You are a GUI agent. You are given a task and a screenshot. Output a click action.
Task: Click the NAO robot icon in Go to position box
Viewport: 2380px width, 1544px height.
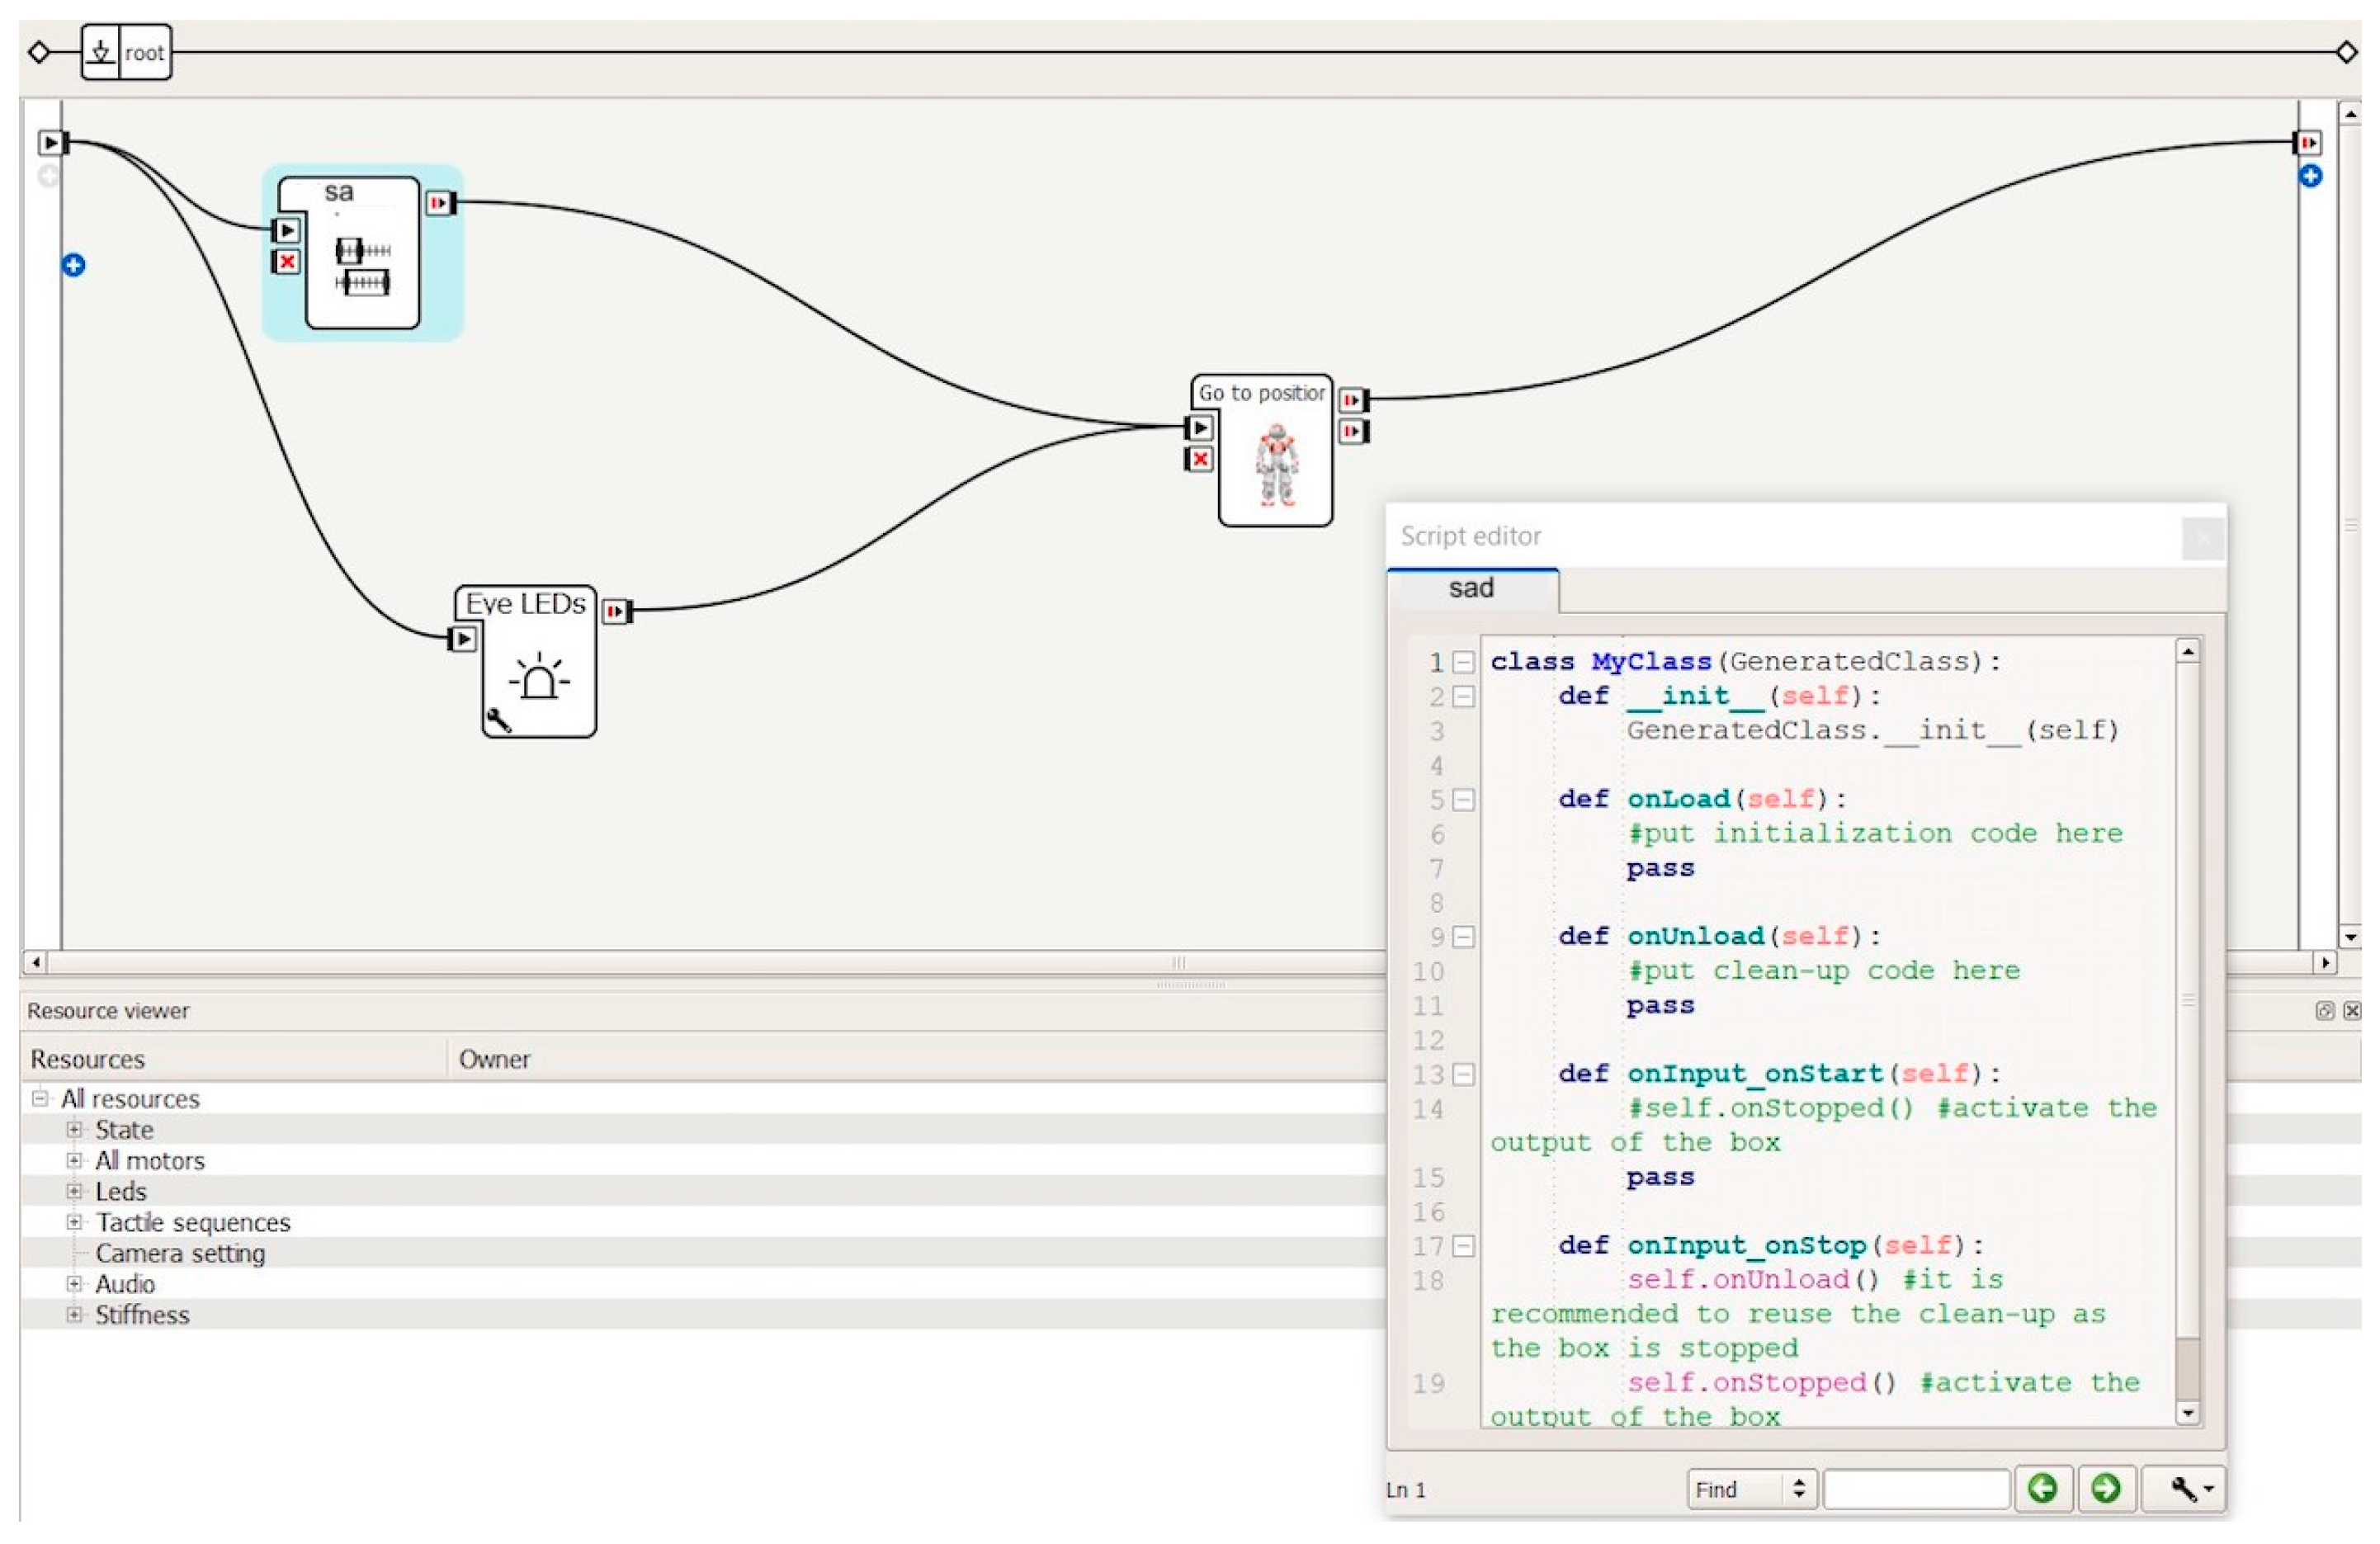[x=1276, y=464]
